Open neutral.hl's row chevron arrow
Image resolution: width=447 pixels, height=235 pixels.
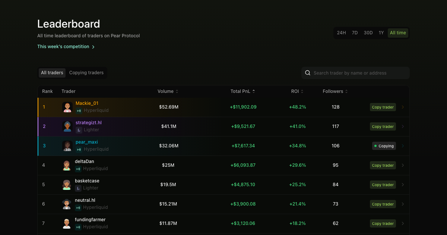tap(403, 204)
